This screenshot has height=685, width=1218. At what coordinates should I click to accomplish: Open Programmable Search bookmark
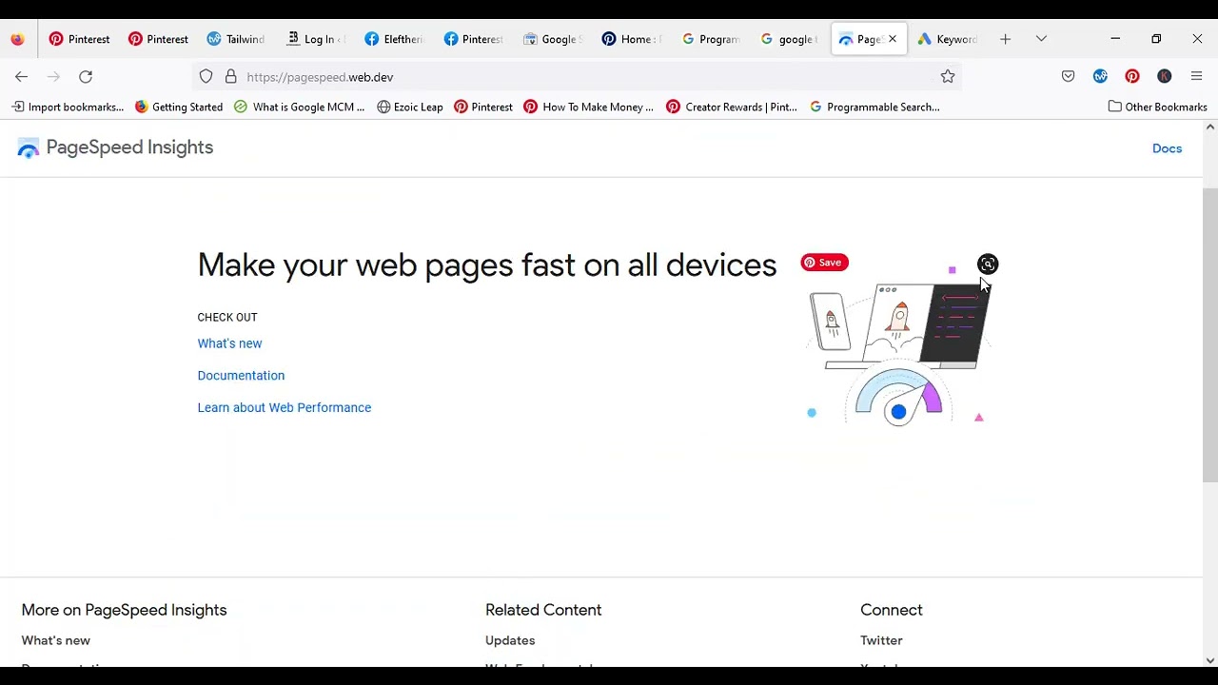pos(874,107)
